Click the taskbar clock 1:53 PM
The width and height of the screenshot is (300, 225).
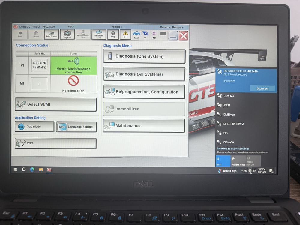tap(262, 170)
